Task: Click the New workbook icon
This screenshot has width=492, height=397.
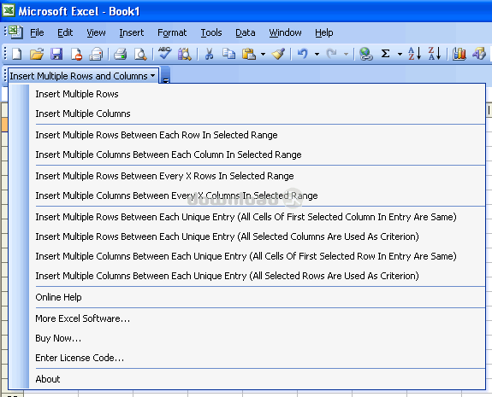Action: (17, 54)
